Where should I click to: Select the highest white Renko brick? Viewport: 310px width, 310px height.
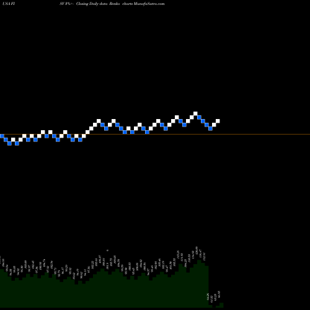[195, 113]
